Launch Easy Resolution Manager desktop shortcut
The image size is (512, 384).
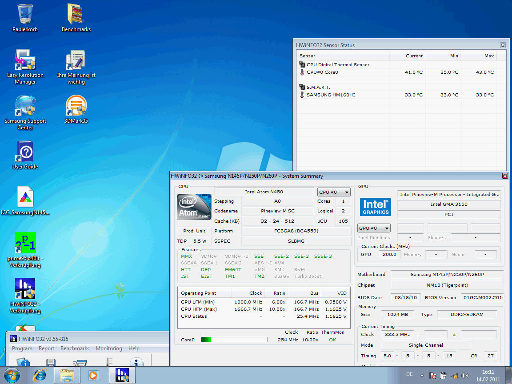tap(25, 67)
